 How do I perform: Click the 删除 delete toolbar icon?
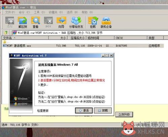48,22
